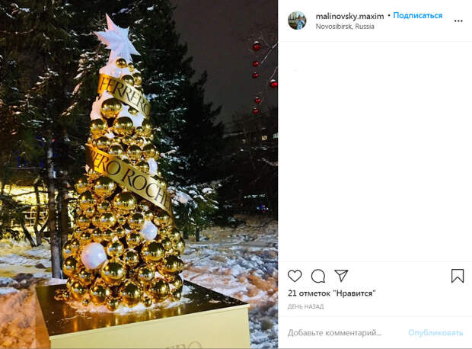Open the Novosibirsk, Russia location link

345,27
